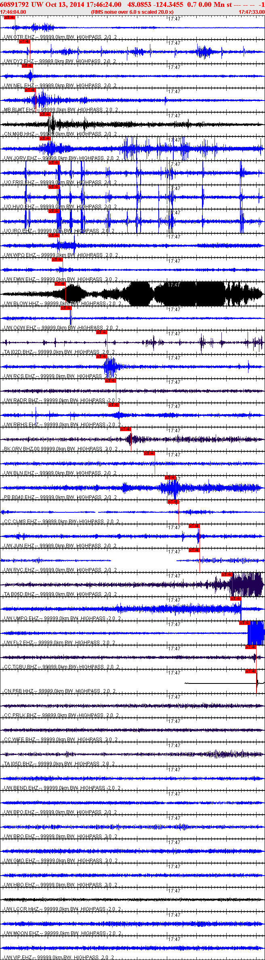This screenshot has height=960, width=265.
Task: Select the TA I02D BHZ station label
Action: click(19, 352)
